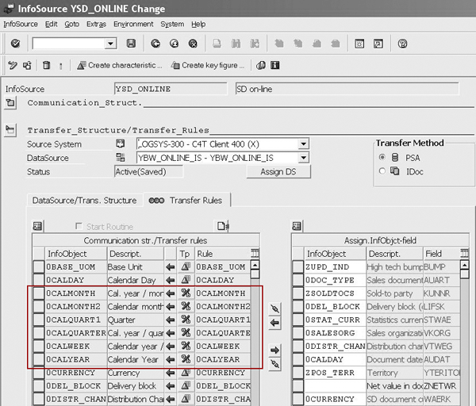
Task: Select row marker for ZUPD_IND row
Action: (x=297, y=266)
